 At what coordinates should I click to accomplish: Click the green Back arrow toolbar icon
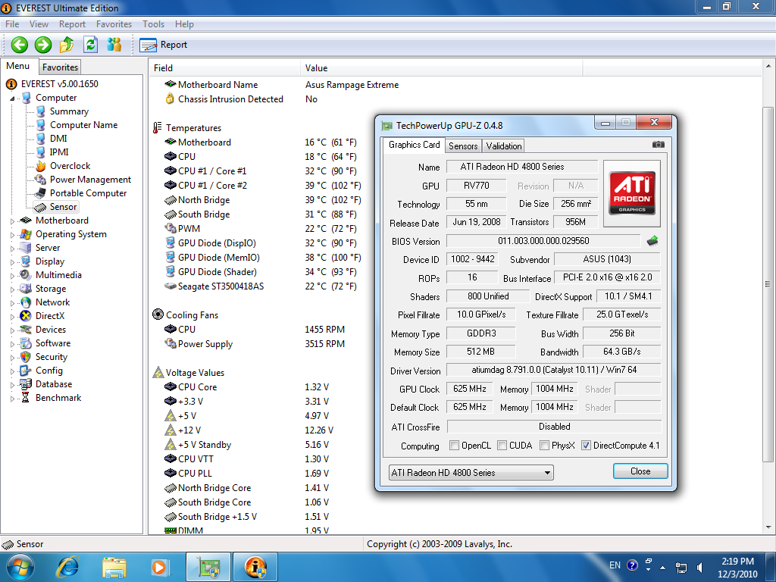coord(19,45)
